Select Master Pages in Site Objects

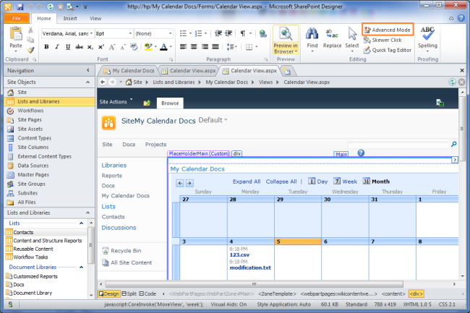pyautogui.click(x=33, y=175)
